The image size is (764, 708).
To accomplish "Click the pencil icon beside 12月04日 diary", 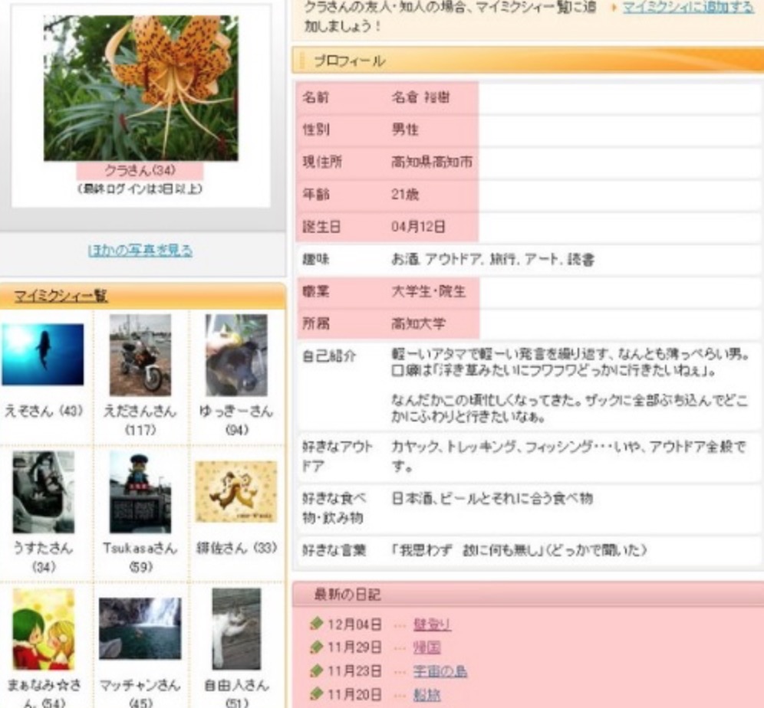I will (315, 624).
